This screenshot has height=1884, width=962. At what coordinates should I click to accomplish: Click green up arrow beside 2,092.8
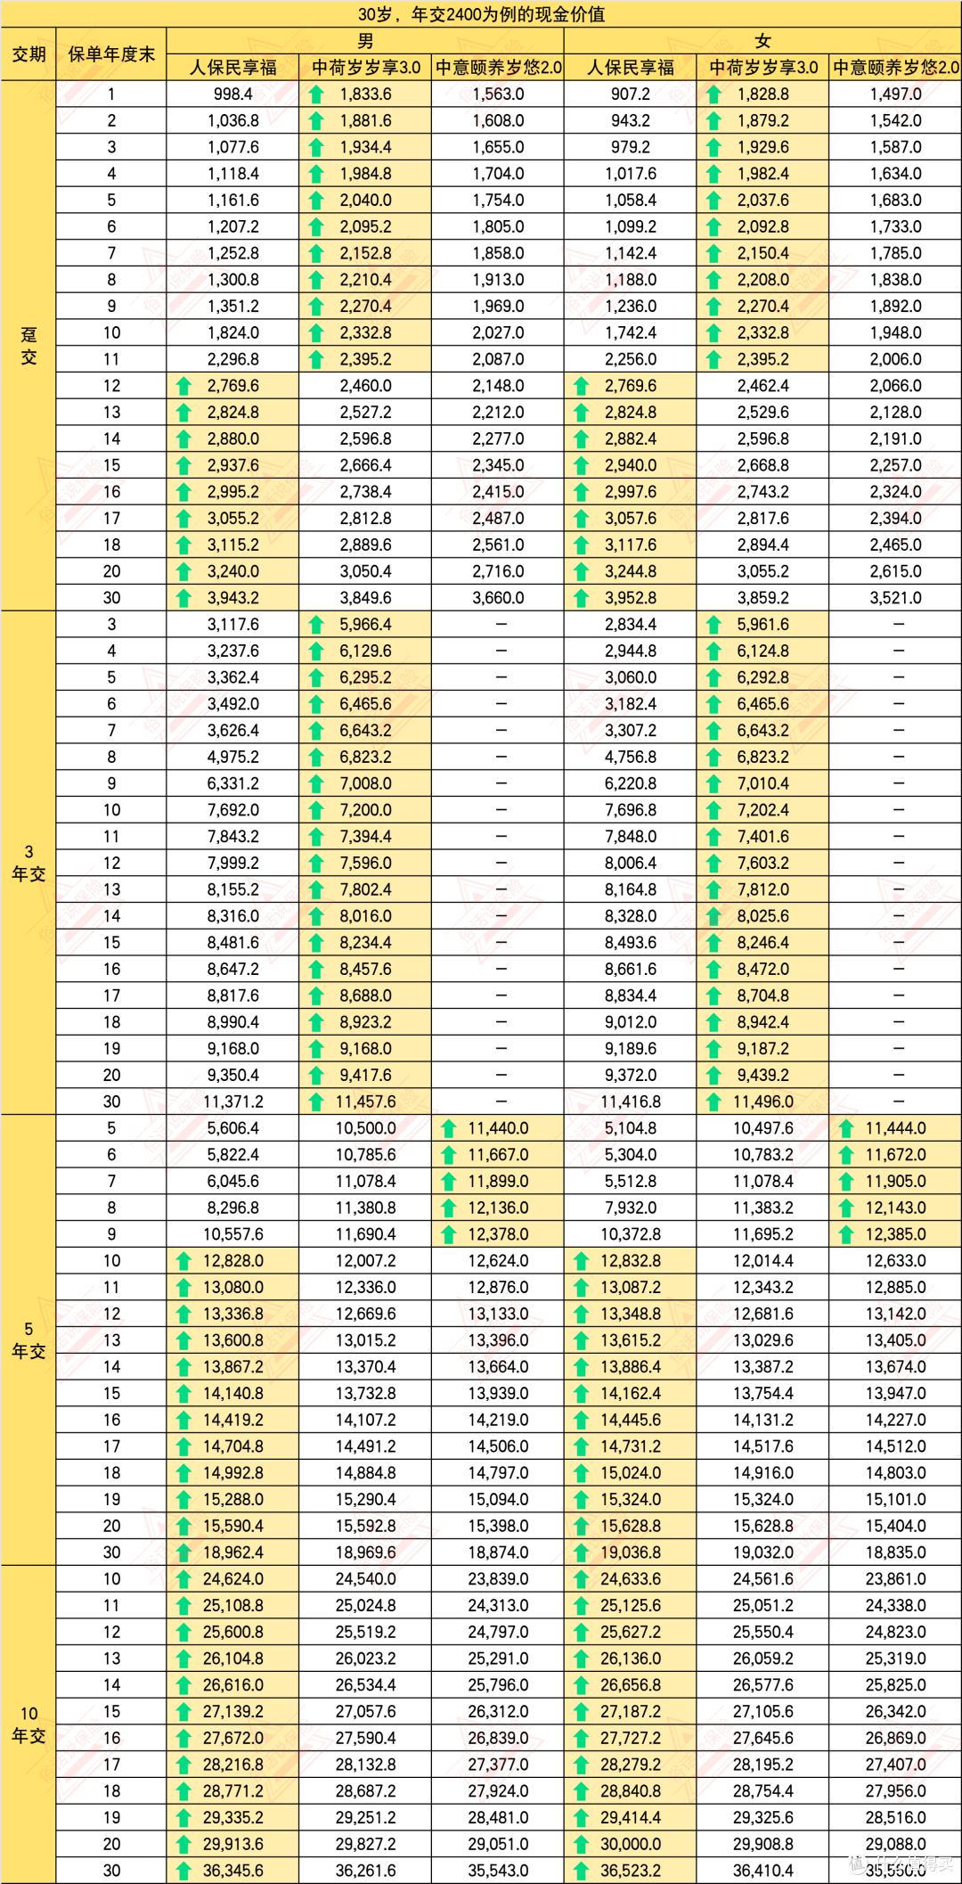[x=713, y=227]
